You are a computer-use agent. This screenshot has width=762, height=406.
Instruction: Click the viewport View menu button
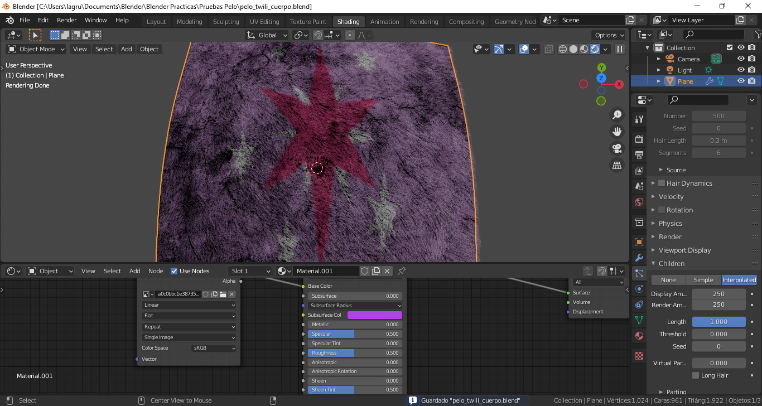pyautogui.click(x=80, y=49)
